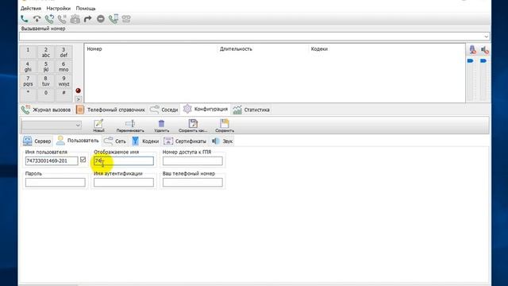The width and height of the screenshot is (508, 286).
Task: Open the Сеть settings tab
Action: point(115,141)
